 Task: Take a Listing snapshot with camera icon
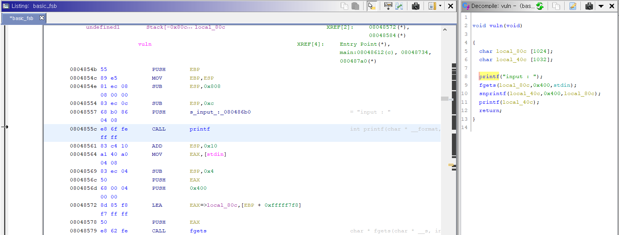point(415,6)
